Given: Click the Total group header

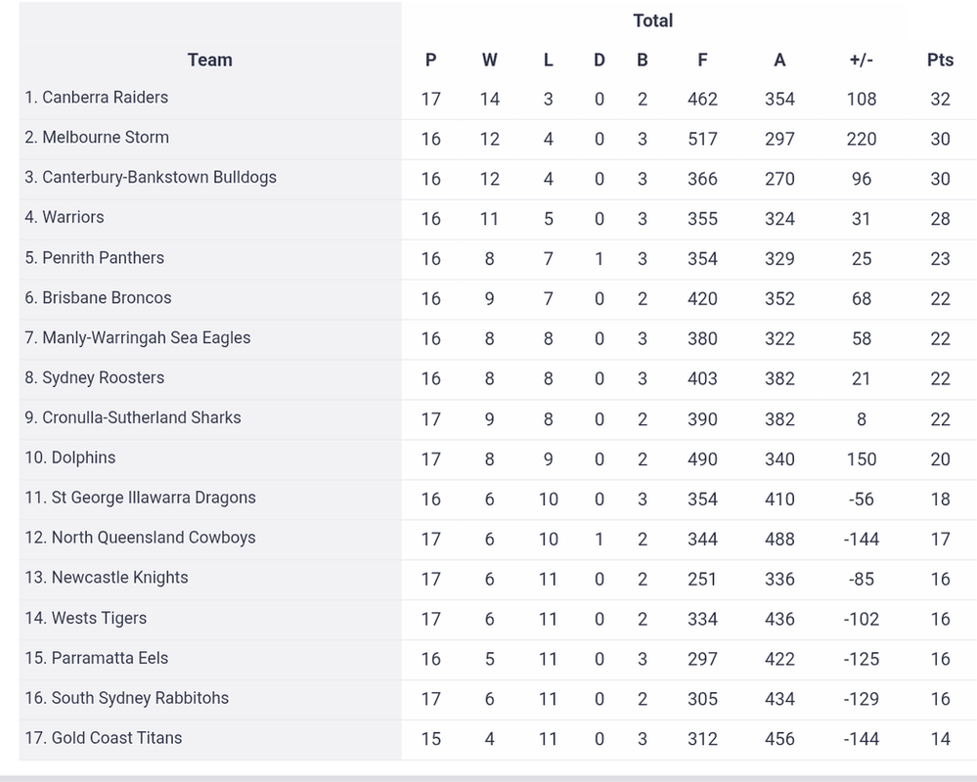Looking at the screenshot, I should [x=653, y=21].
